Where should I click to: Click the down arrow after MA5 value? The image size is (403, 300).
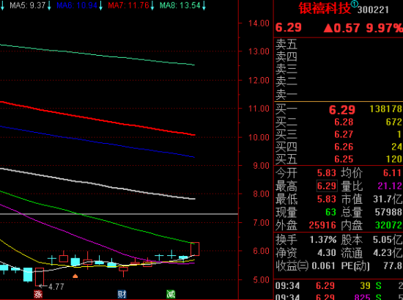49,6
